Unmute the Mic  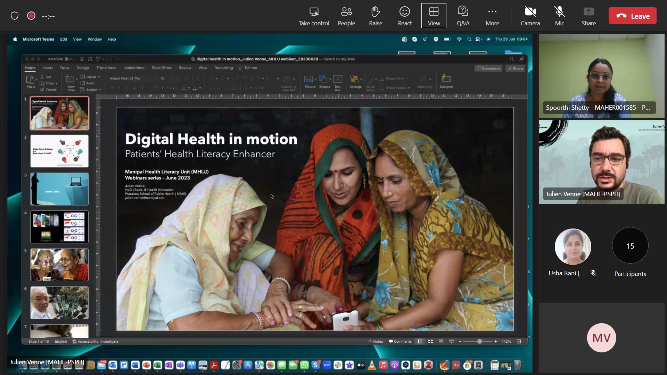[559, 16]
